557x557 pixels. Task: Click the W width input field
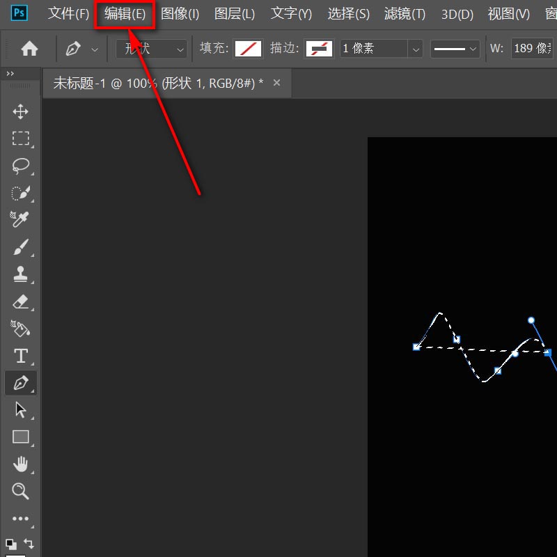coord(532,49)
